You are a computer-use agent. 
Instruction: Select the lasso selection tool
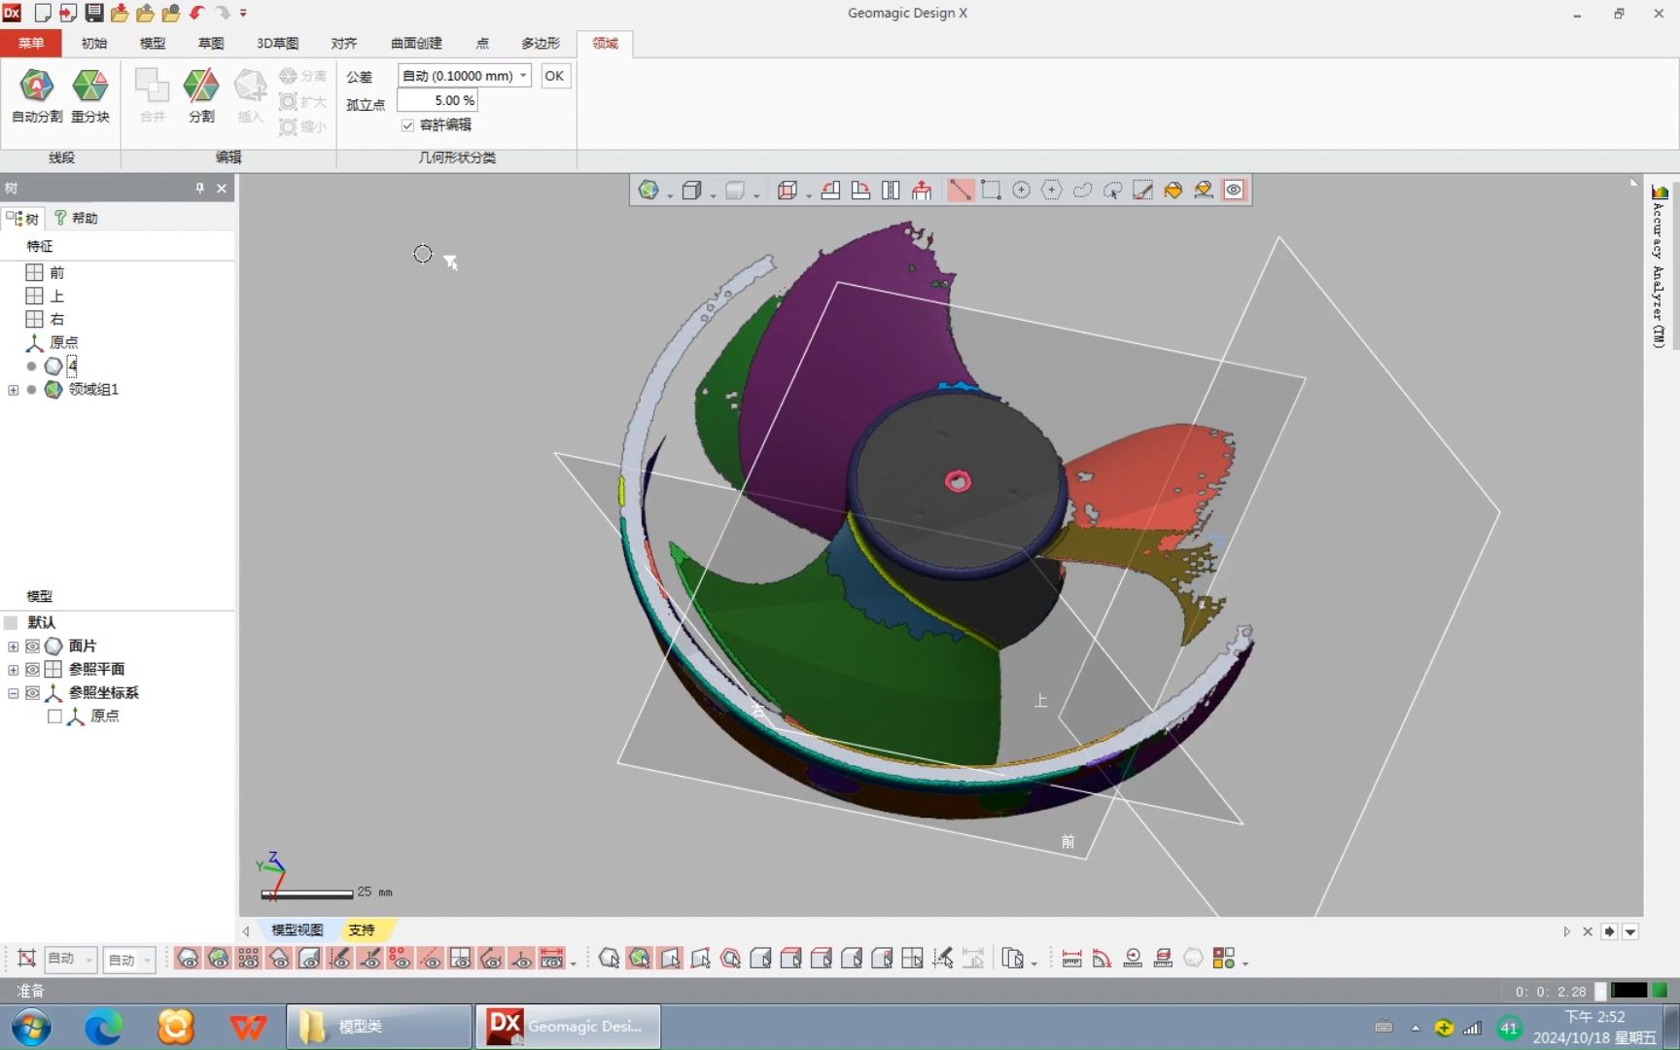click(x=1082, y=190)
